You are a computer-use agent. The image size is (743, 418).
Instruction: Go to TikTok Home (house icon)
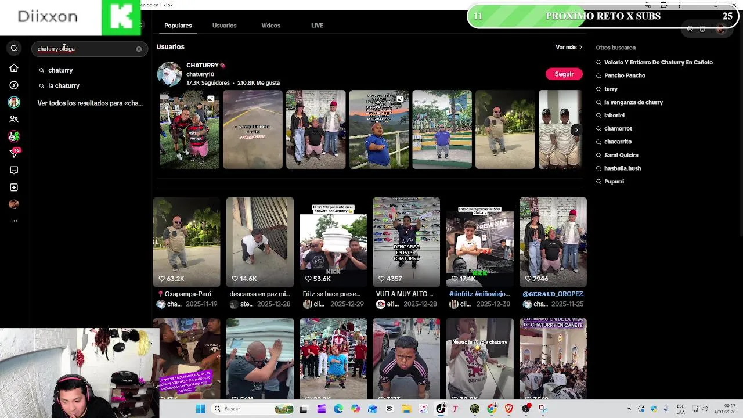(x=14, y=69)
